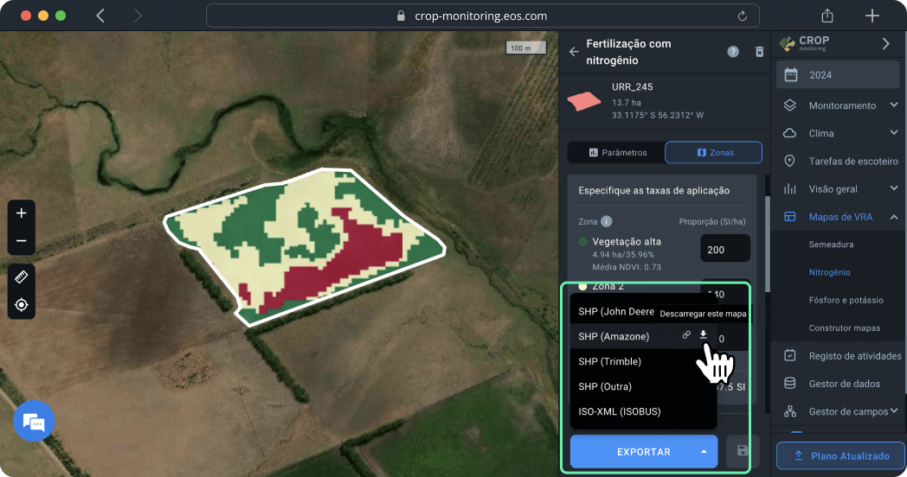This screenshot has width=907, height=477.
Task: Select the Zonas tab
Action: [x=714, y=153]
